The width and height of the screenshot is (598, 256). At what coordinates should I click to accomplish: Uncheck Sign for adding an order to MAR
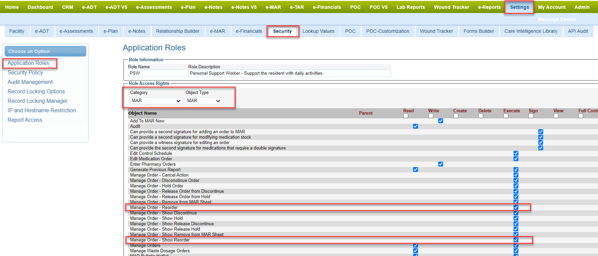[541, 132]
